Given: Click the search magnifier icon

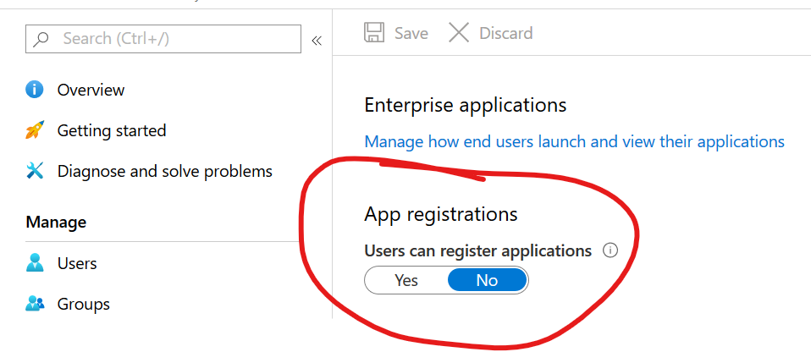Looking at the screenshot, I should tap(41, 39).
